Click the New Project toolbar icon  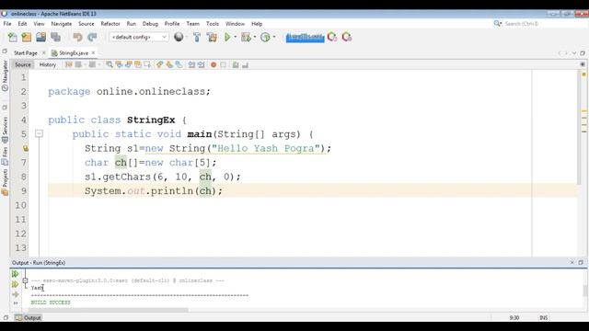pyautogui.click(x=27, y=37)
